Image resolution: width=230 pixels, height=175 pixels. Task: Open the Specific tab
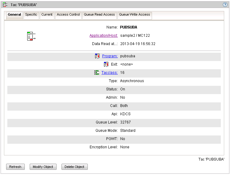[31, 15]
